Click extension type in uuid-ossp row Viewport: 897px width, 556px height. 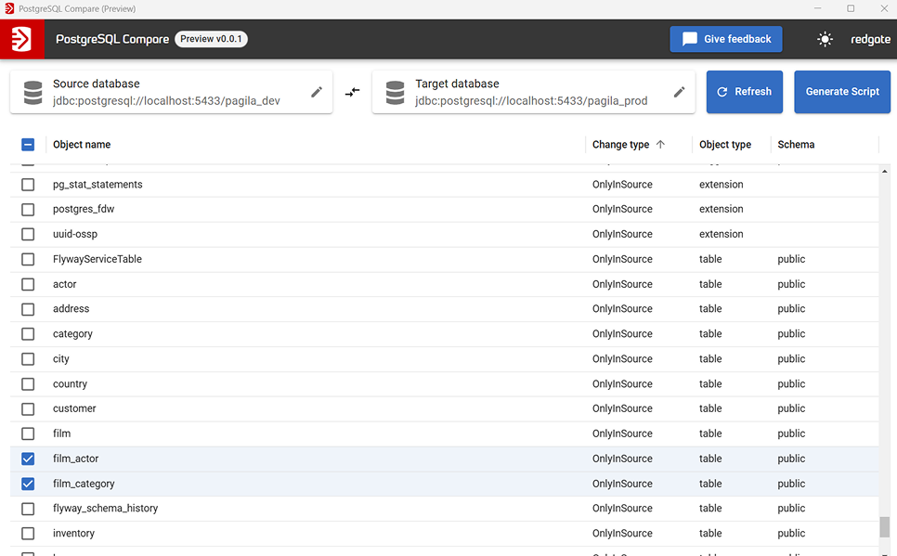tap(721, 234)
